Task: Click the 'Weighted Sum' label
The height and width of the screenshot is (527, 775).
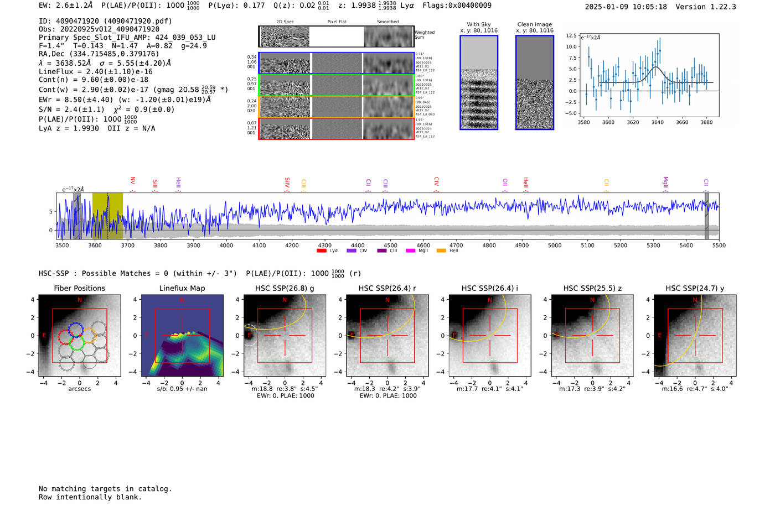Action: (x=425, y=35)
